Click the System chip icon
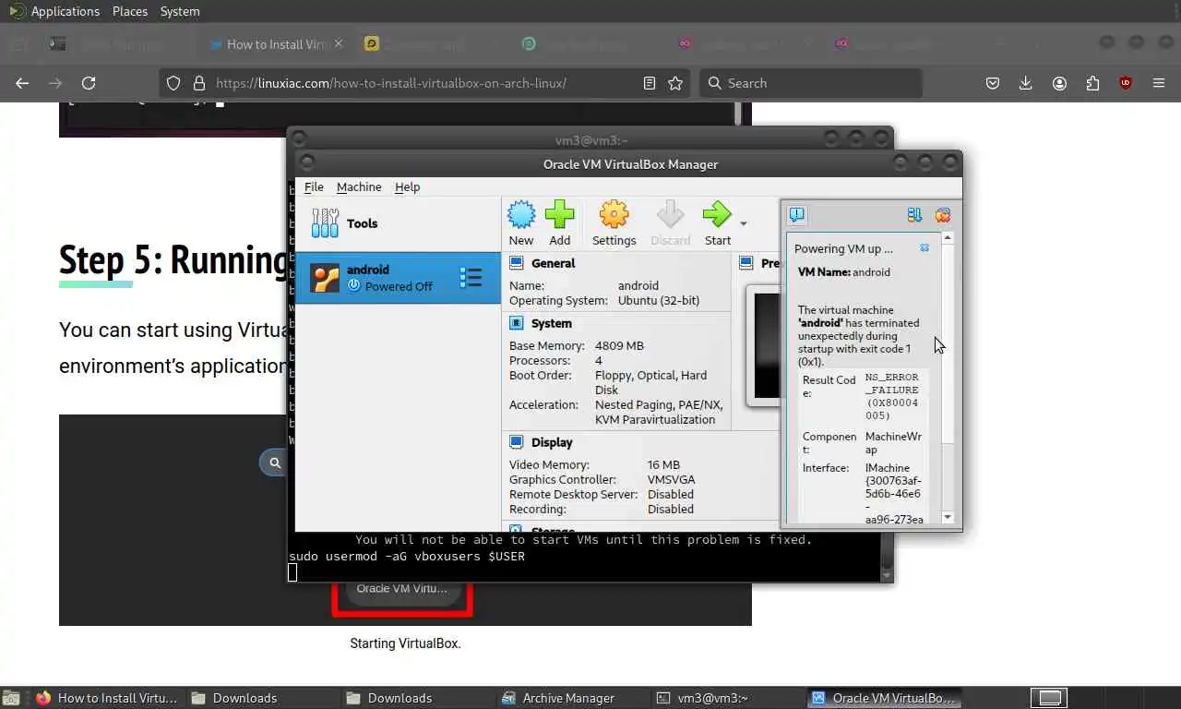 516,323
